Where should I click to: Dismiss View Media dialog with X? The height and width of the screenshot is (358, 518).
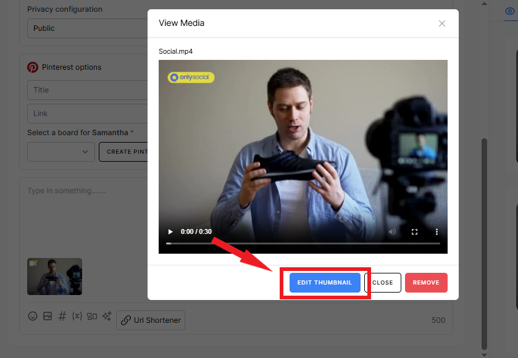(x=441, y=23)
